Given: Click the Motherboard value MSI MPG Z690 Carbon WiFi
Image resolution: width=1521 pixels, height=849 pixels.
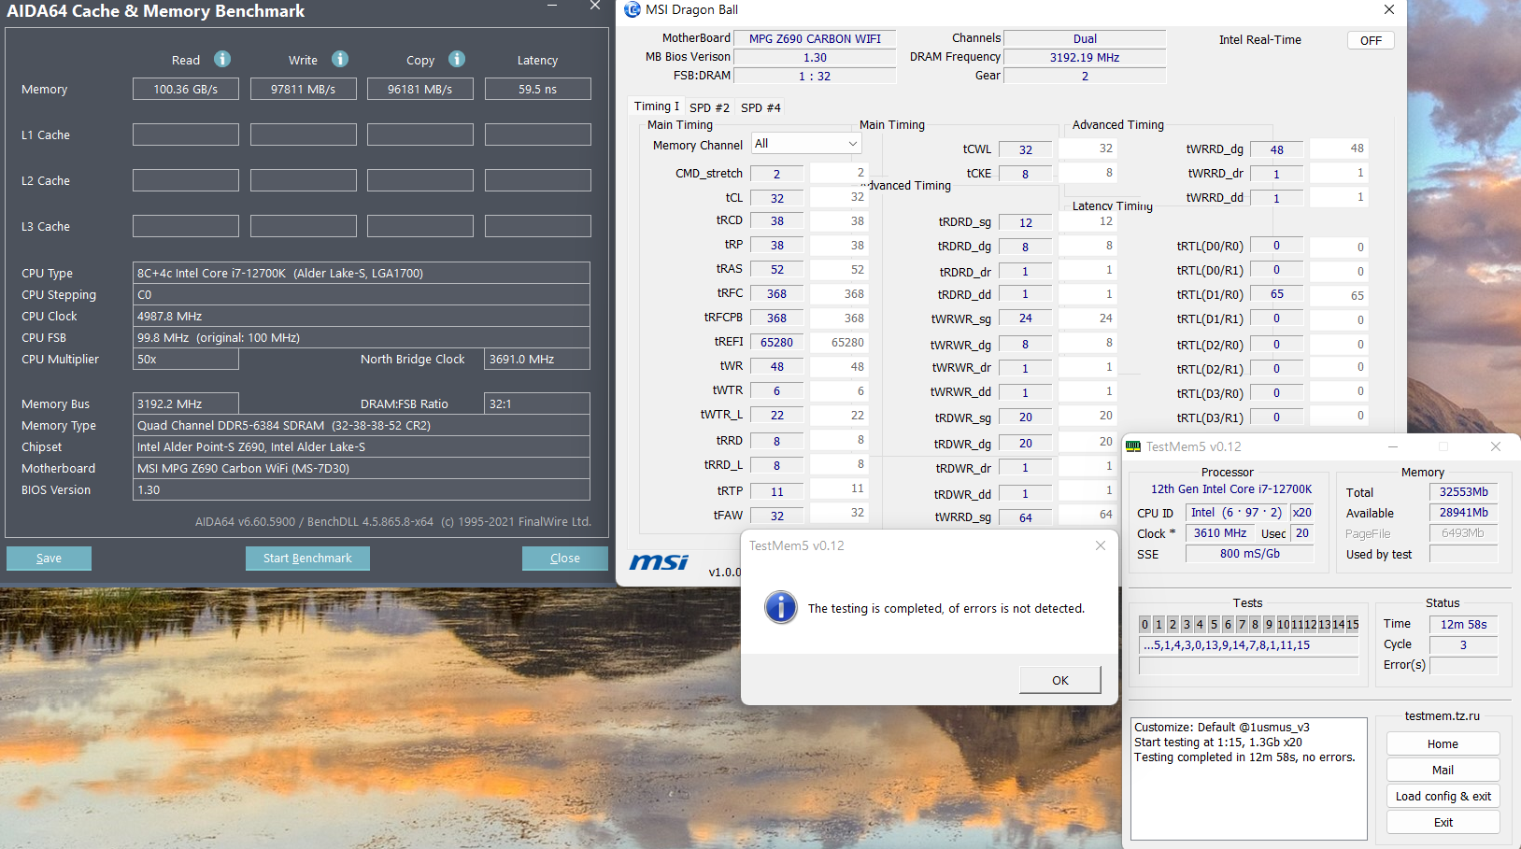Looking at the screenshot, I should pyautogui.click(x=362, y=468).
